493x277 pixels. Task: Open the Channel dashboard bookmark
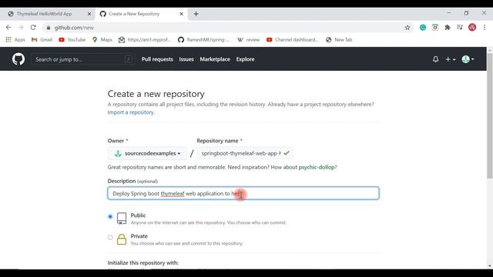(293, 39)
